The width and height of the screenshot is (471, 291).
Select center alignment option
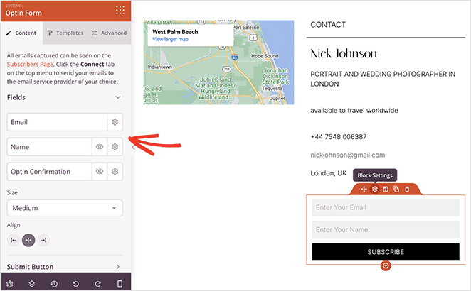28,241
